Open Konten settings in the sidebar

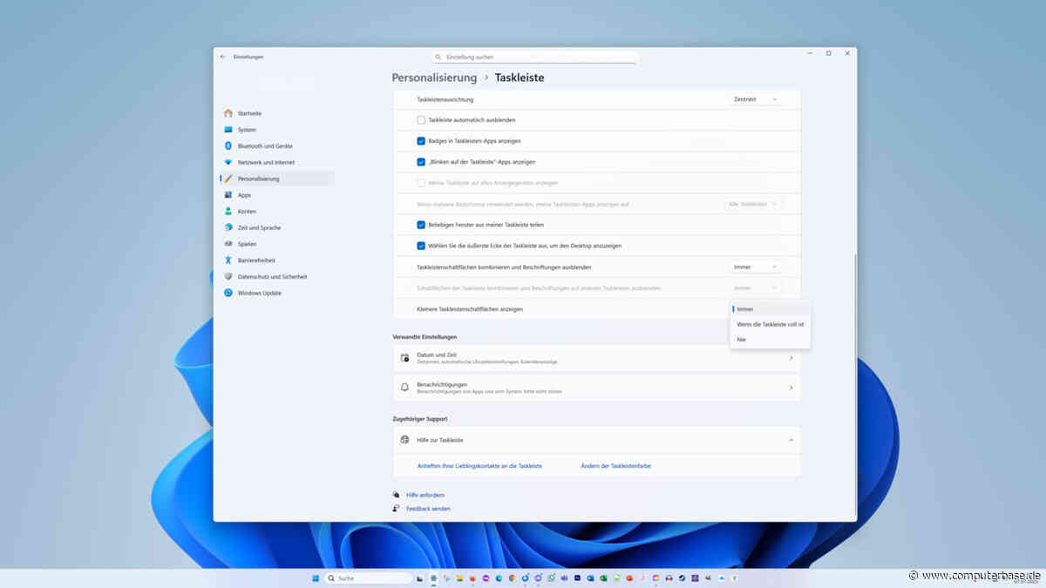pos(276,211)
